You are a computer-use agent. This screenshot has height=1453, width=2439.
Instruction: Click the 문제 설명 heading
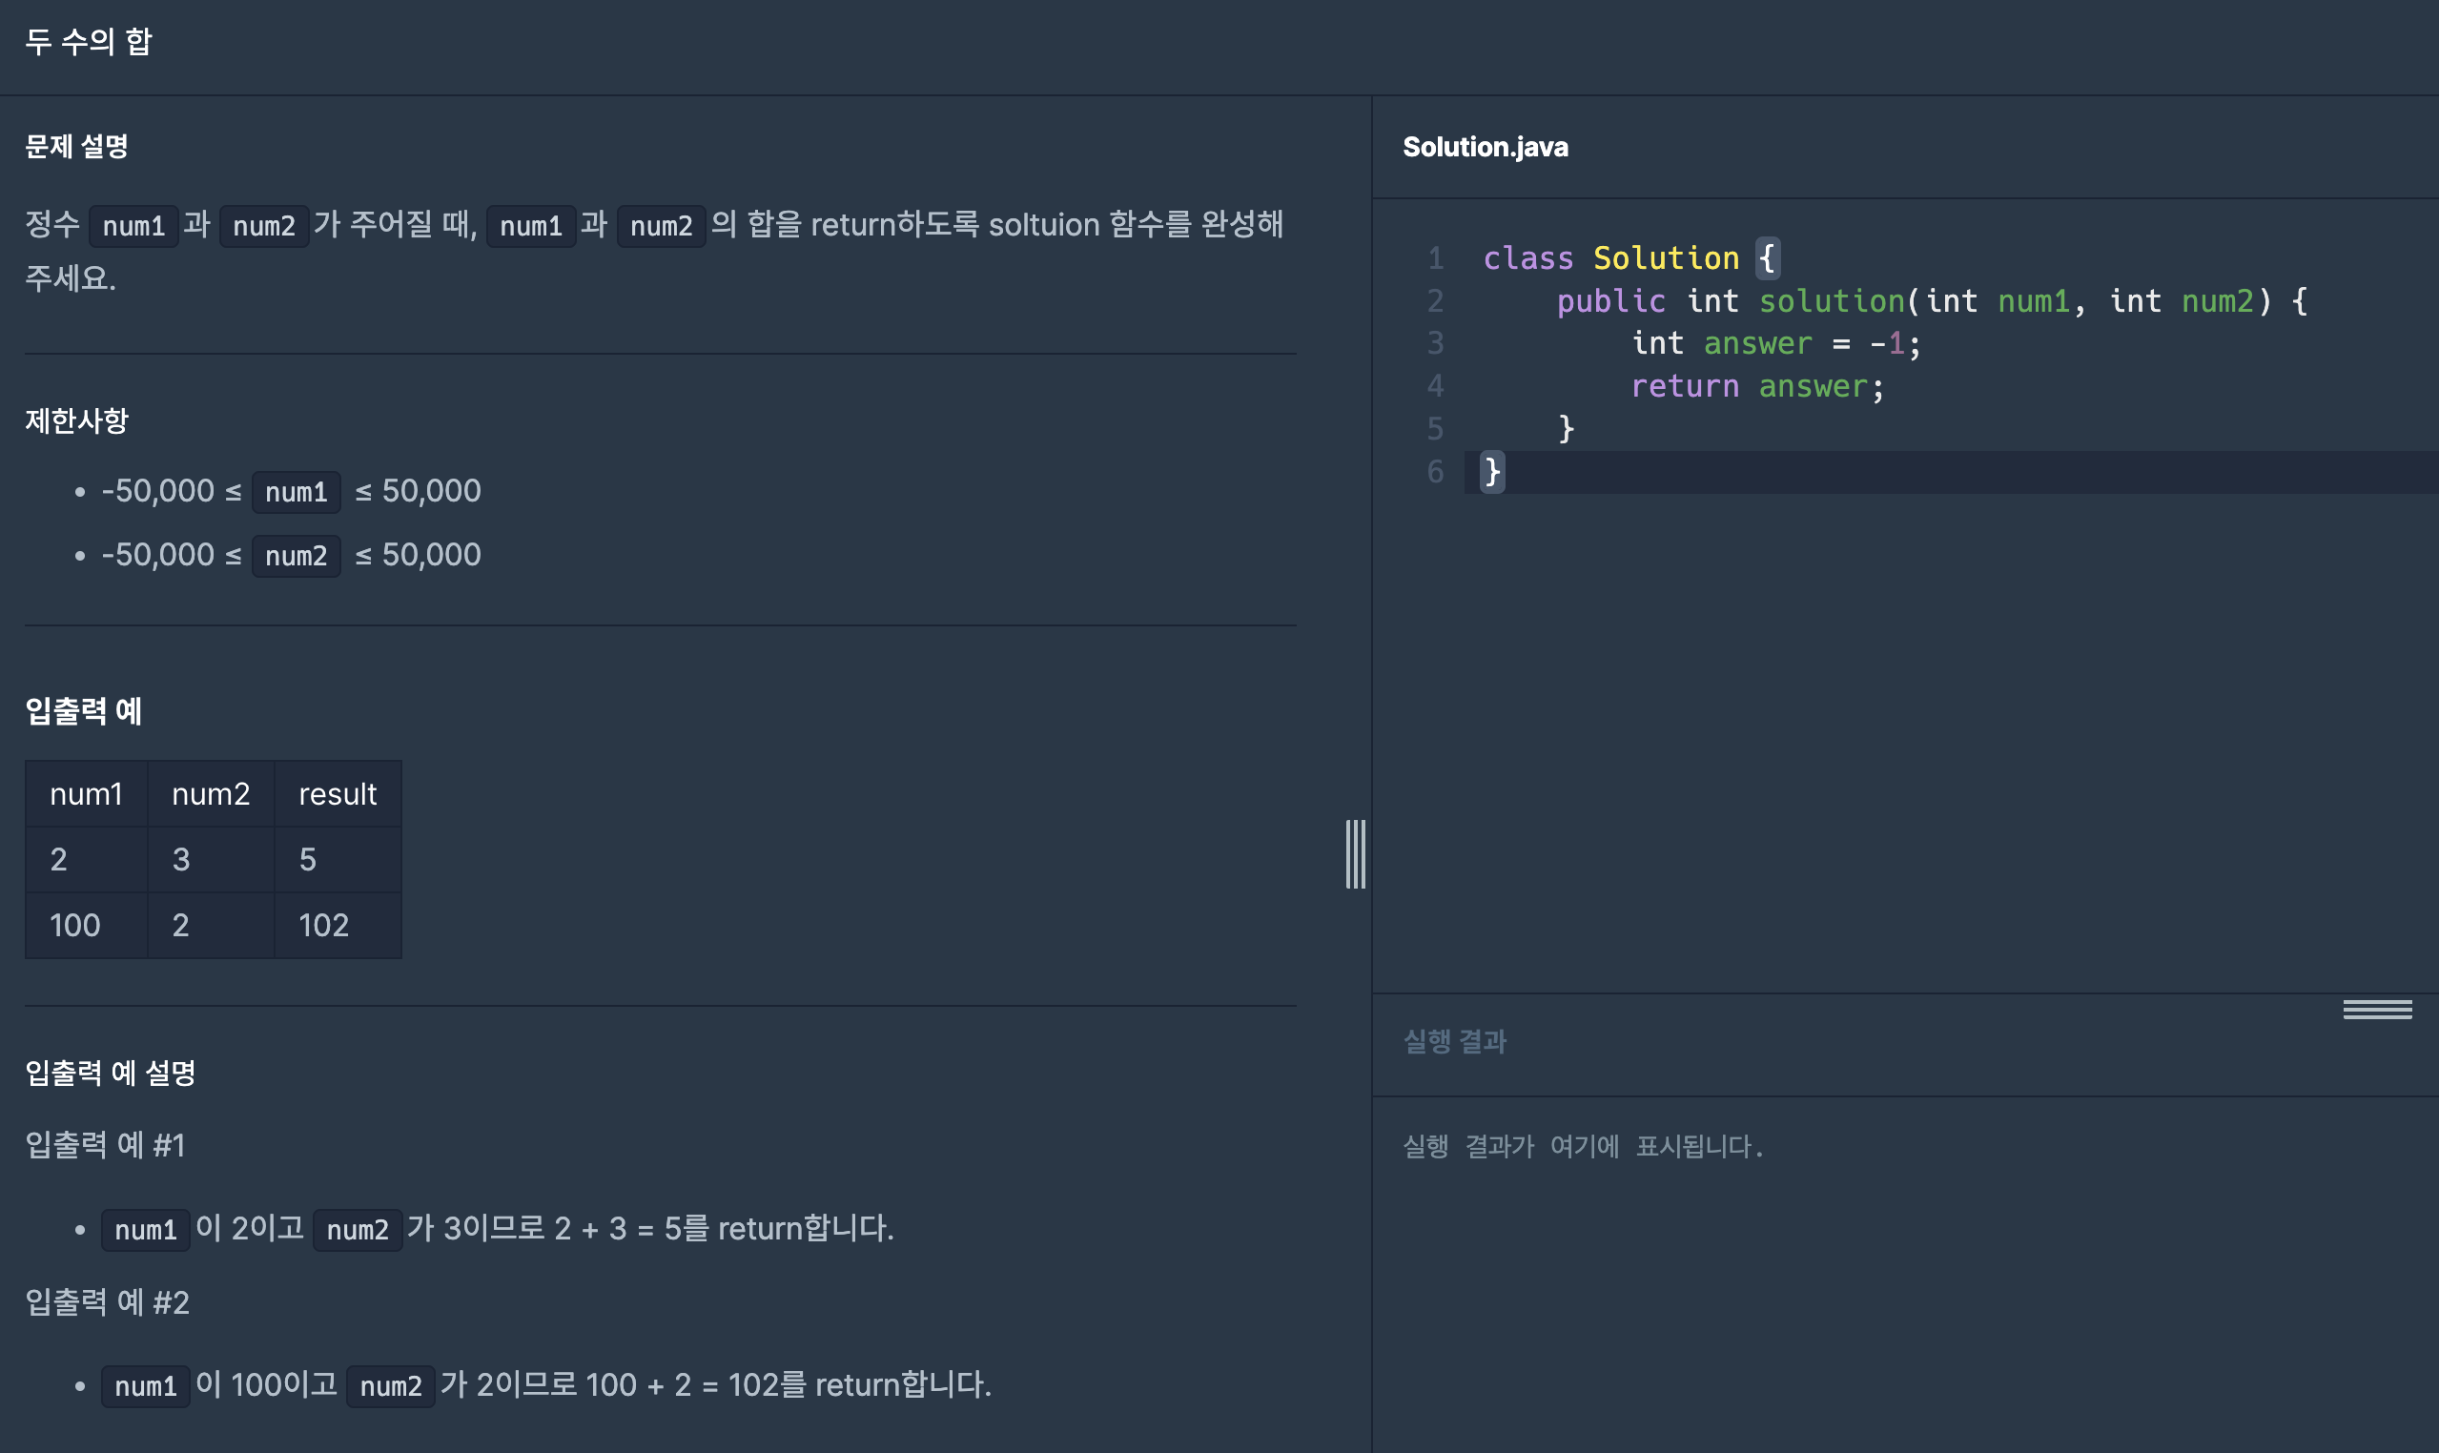(x=76, y=147)
